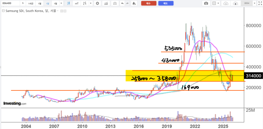263x129 pixels.
Task: Click the compare scales icon
Action: pyautogui.click(x=115, y=3)
